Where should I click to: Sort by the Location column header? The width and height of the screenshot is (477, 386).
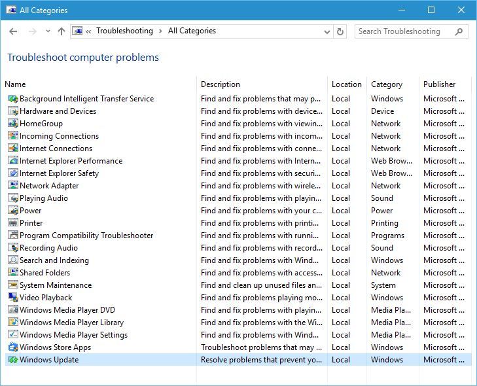coord(347,84)
